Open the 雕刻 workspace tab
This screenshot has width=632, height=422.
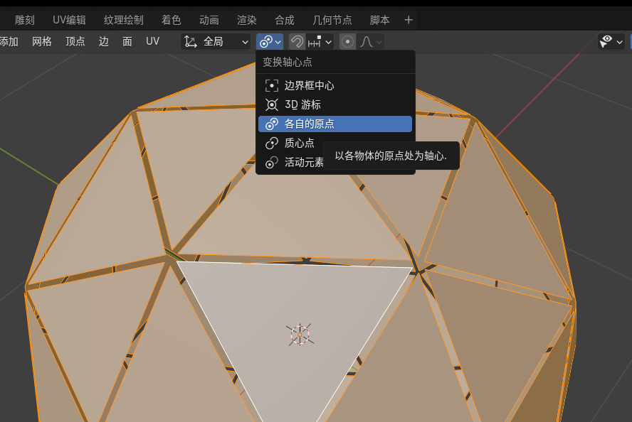point(25,20)
